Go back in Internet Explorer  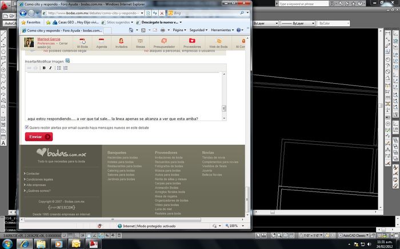click(23, 13)
